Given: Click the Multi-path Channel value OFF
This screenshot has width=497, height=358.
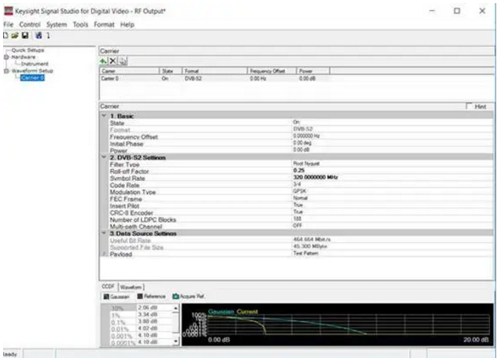Looking at the screenshot, I should (x=392, y=225).
